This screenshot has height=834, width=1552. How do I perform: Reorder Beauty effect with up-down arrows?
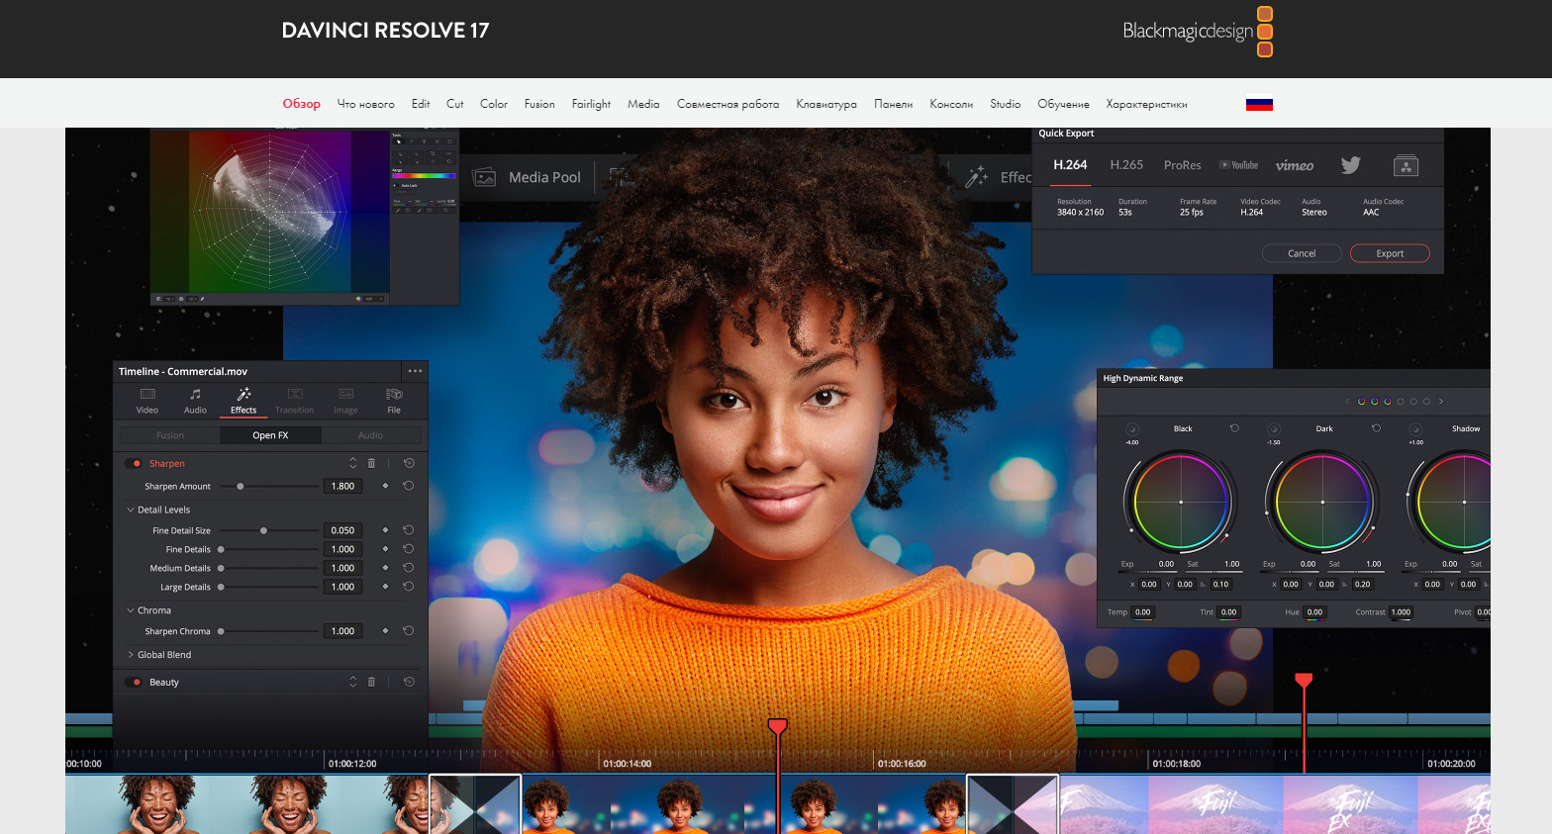pyautogui.click(x=352, y=682)
